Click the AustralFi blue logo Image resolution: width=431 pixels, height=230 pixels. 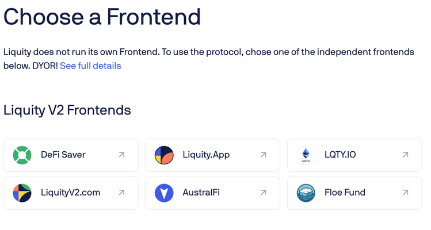click(x=164, y=193)
